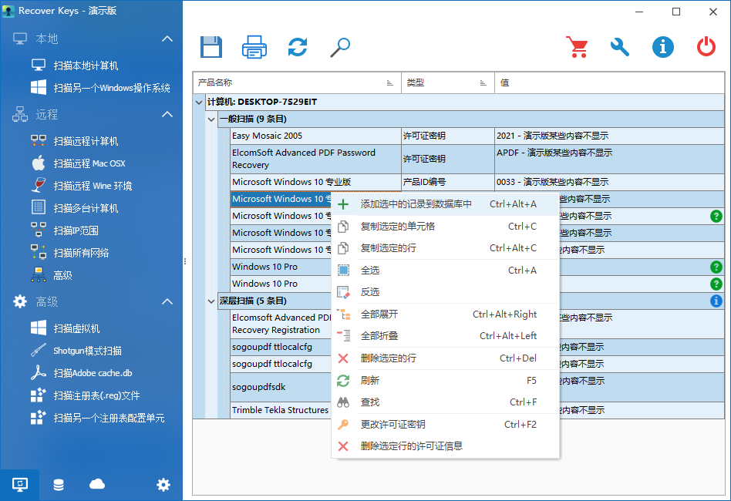
Task: Choose 扫描远程 Wine 环境
Action: coord(93,186)
